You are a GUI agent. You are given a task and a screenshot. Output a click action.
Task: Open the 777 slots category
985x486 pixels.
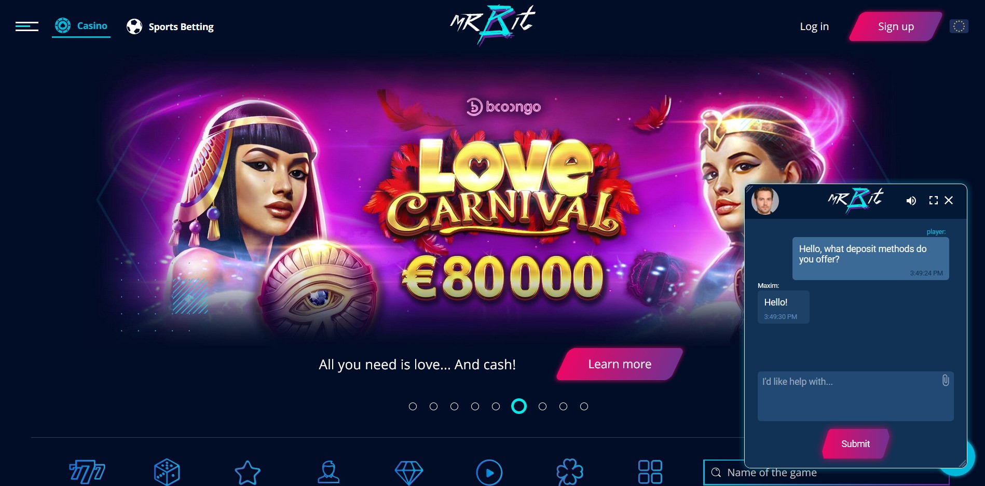click(x=87, y=472)
